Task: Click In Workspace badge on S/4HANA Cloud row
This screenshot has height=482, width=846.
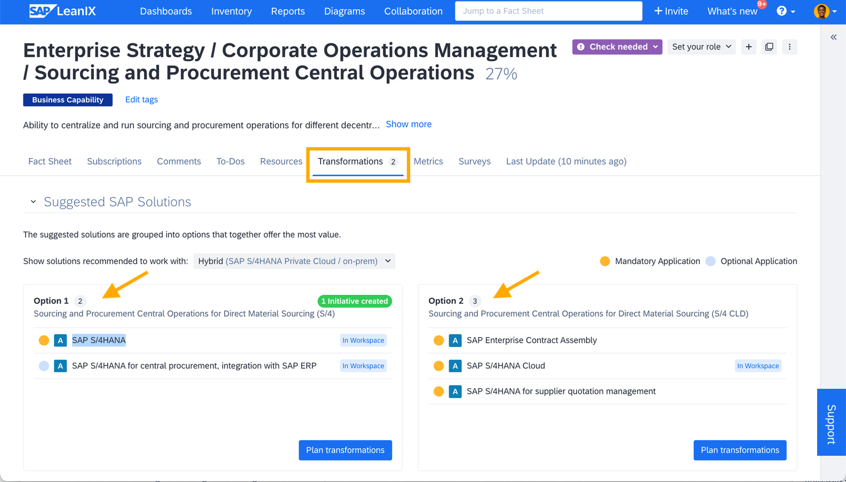Action: (x=758, y=366)
